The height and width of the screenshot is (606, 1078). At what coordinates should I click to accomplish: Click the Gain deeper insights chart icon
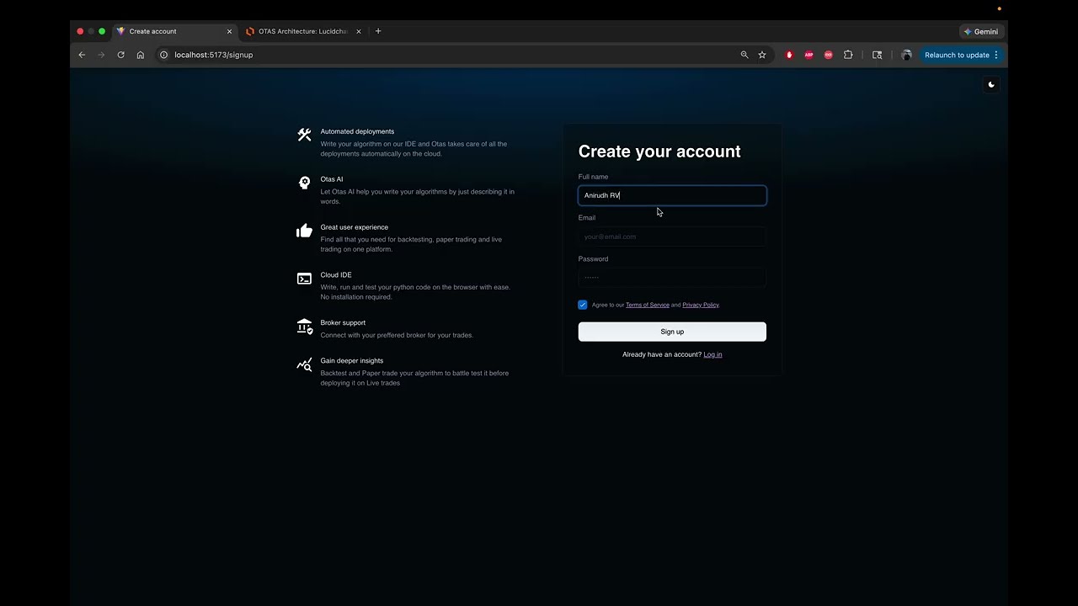pyautogui.click(x=304, y=364)
